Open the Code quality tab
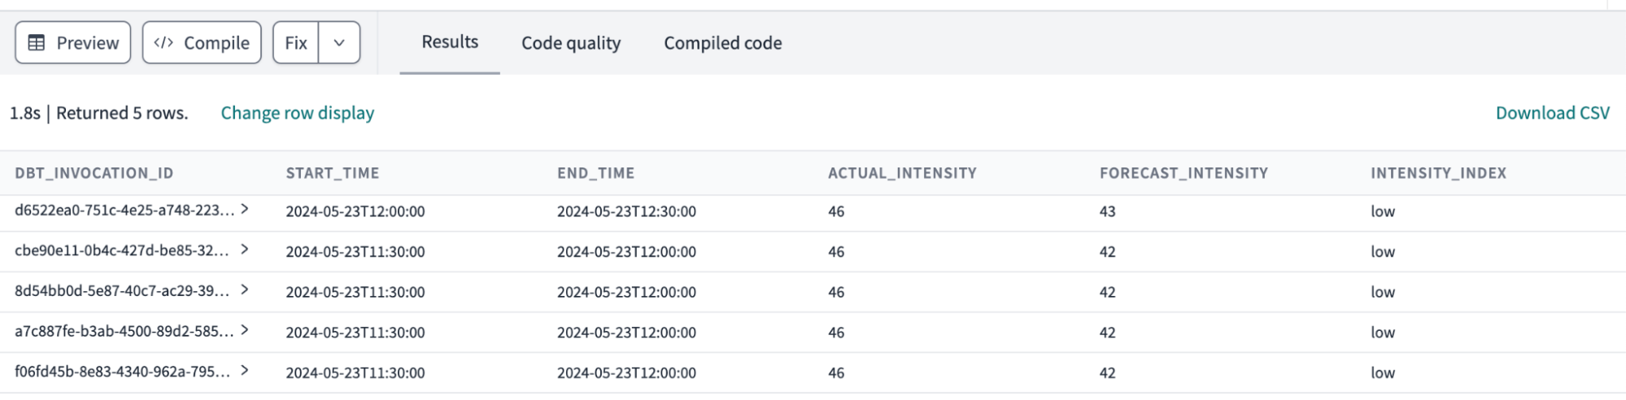Viewport: 1626px width, 400px height. 570,43
